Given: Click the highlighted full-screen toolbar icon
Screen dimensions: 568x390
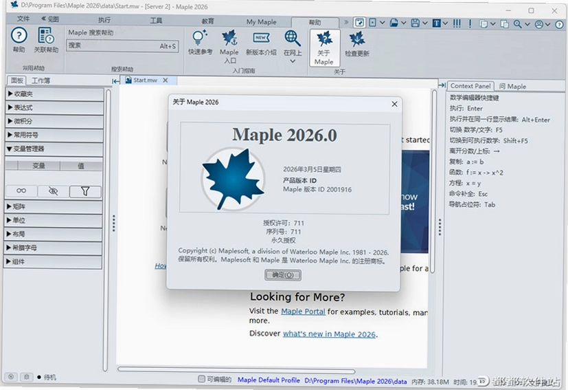Looking at the screenshot, I should [359, 23].
